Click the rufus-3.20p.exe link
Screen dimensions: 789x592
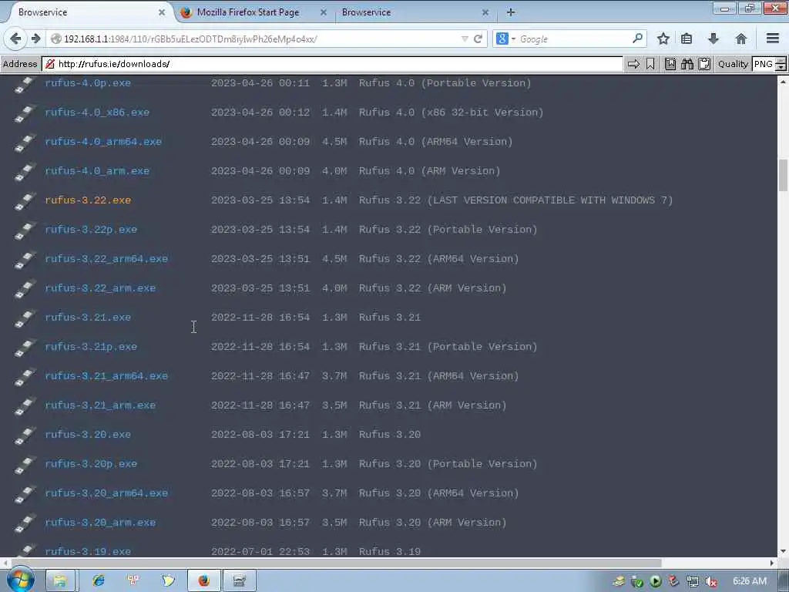click(x=91, y=464)
